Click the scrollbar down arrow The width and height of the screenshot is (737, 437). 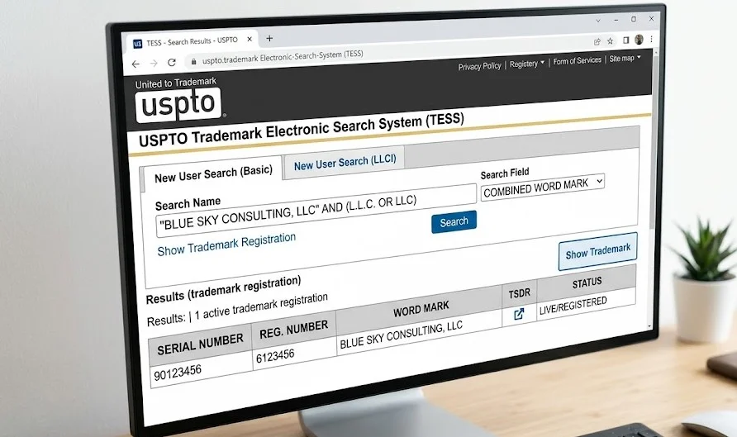[650, 326]
